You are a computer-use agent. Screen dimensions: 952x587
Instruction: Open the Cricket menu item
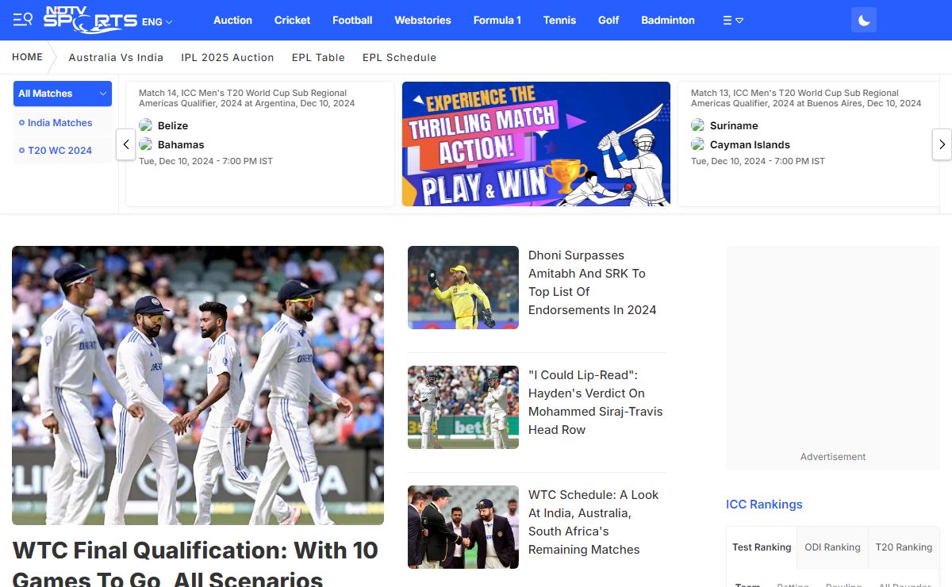click(292, 21)
